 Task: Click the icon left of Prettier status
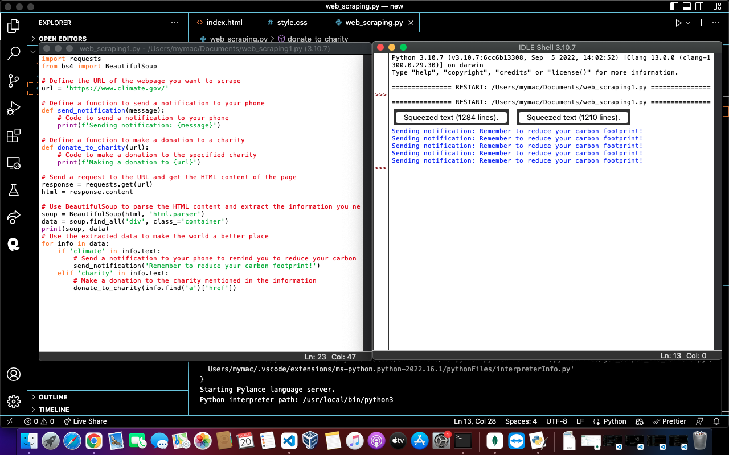pyautogui.click(x=640, y=421)
